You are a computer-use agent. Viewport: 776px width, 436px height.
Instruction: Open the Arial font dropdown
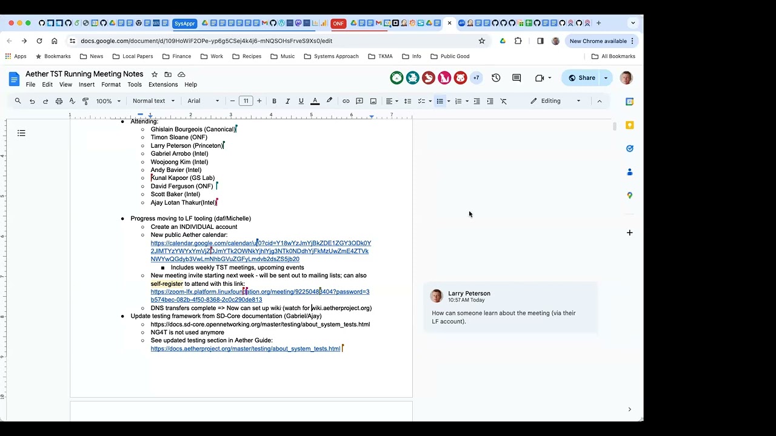[x=203, y=101]
